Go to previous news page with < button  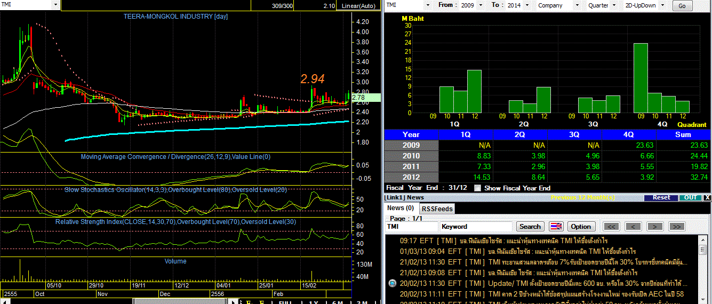(x=633, y=227)
